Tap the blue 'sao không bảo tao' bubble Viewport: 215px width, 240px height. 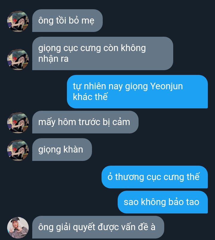[163, 202]
